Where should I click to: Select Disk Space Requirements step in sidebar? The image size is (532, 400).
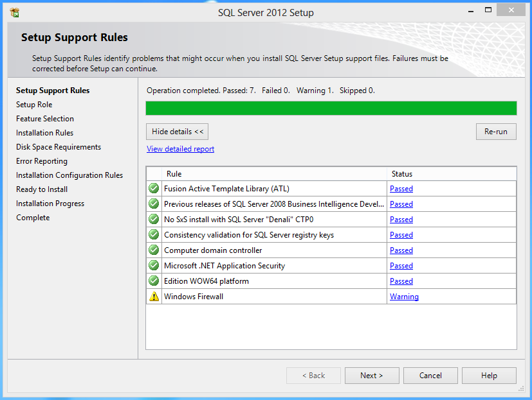pyautogui.click(x=59, y=147)
